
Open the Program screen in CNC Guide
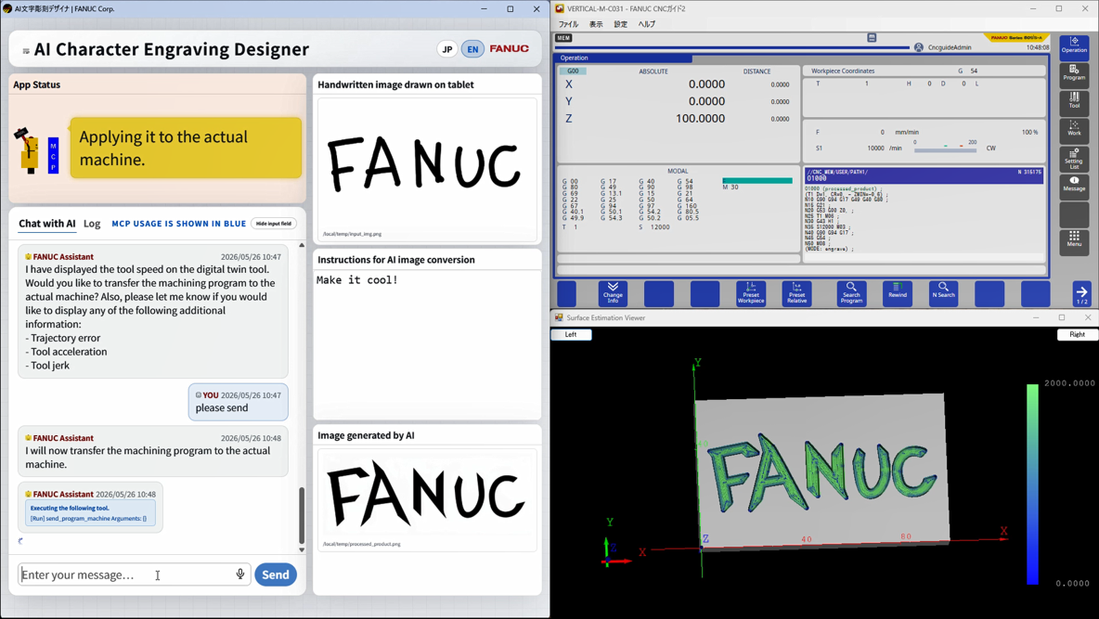[1074, 73]
